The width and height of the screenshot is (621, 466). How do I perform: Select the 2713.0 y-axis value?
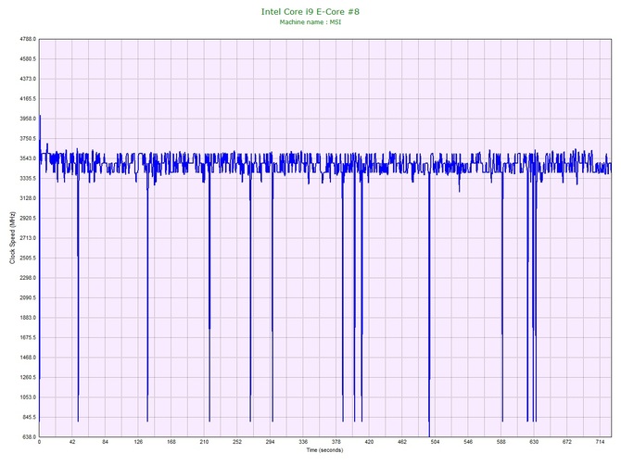[x=28, y=238]
